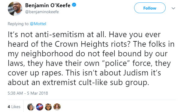The image size is (184, 112).
Task: View first liker avatar with glasses
Action: [x=31, y=107]
